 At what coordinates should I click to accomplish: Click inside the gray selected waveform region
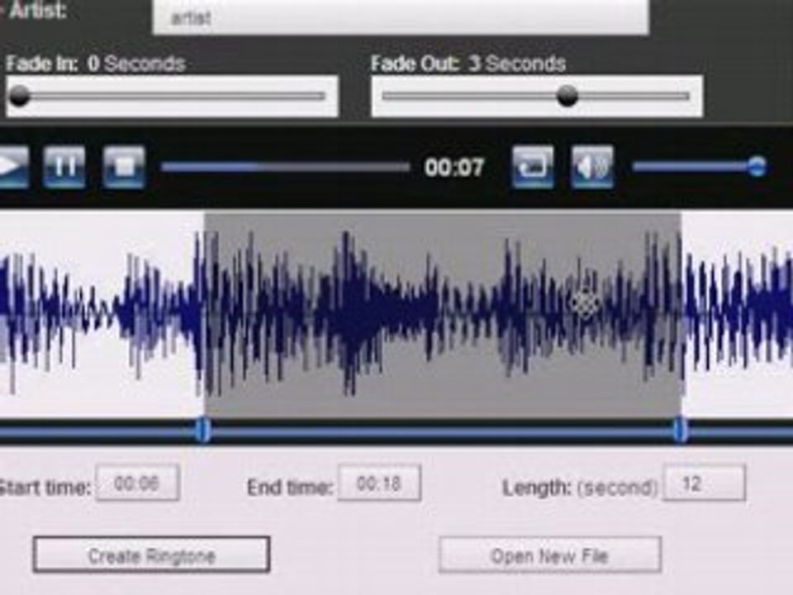tap(443, 314)
